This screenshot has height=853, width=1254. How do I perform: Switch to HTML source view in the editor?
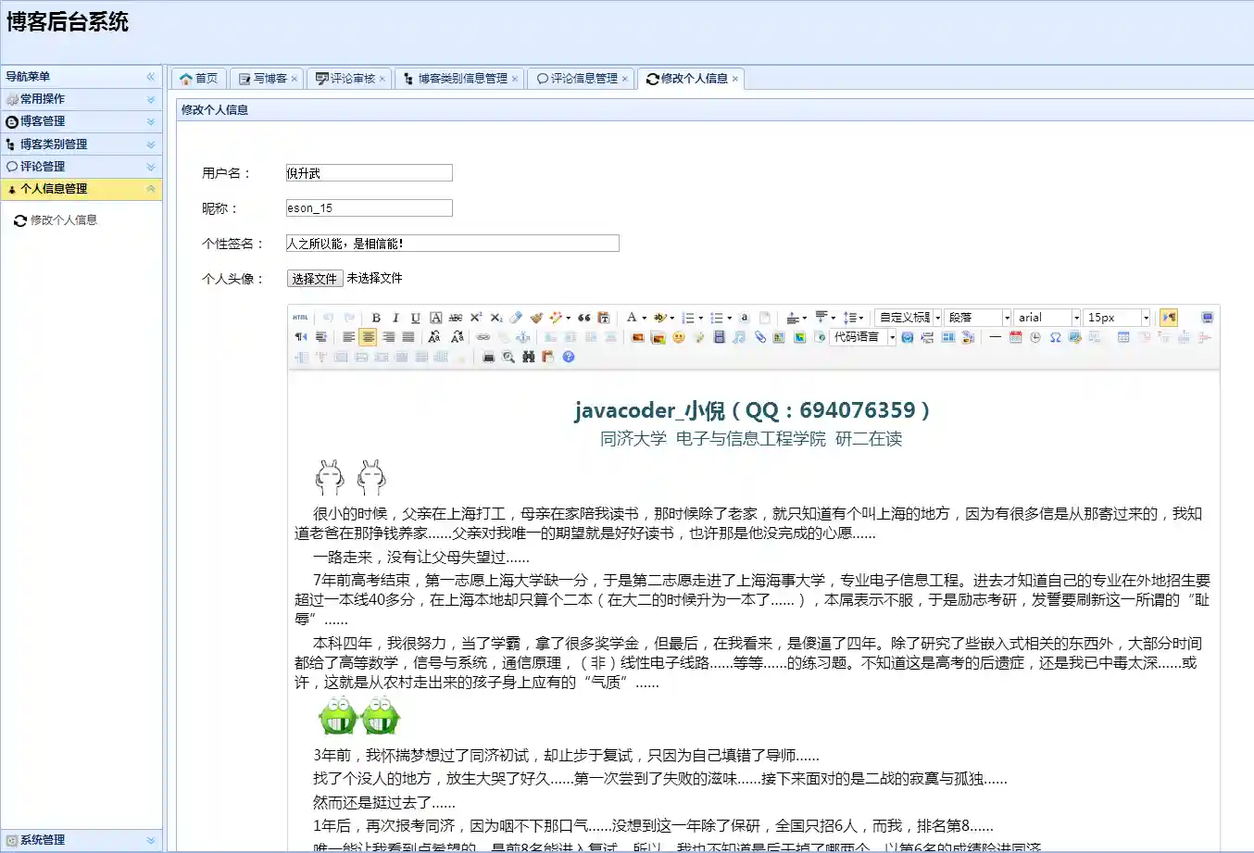tap(300, 318)
